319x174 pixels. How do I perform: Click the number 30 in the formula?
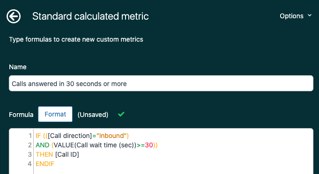click(x=149, y=145)
